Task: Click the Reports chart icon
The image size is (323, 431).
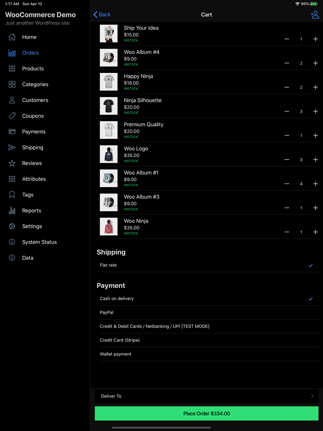Action: [12, 211]
